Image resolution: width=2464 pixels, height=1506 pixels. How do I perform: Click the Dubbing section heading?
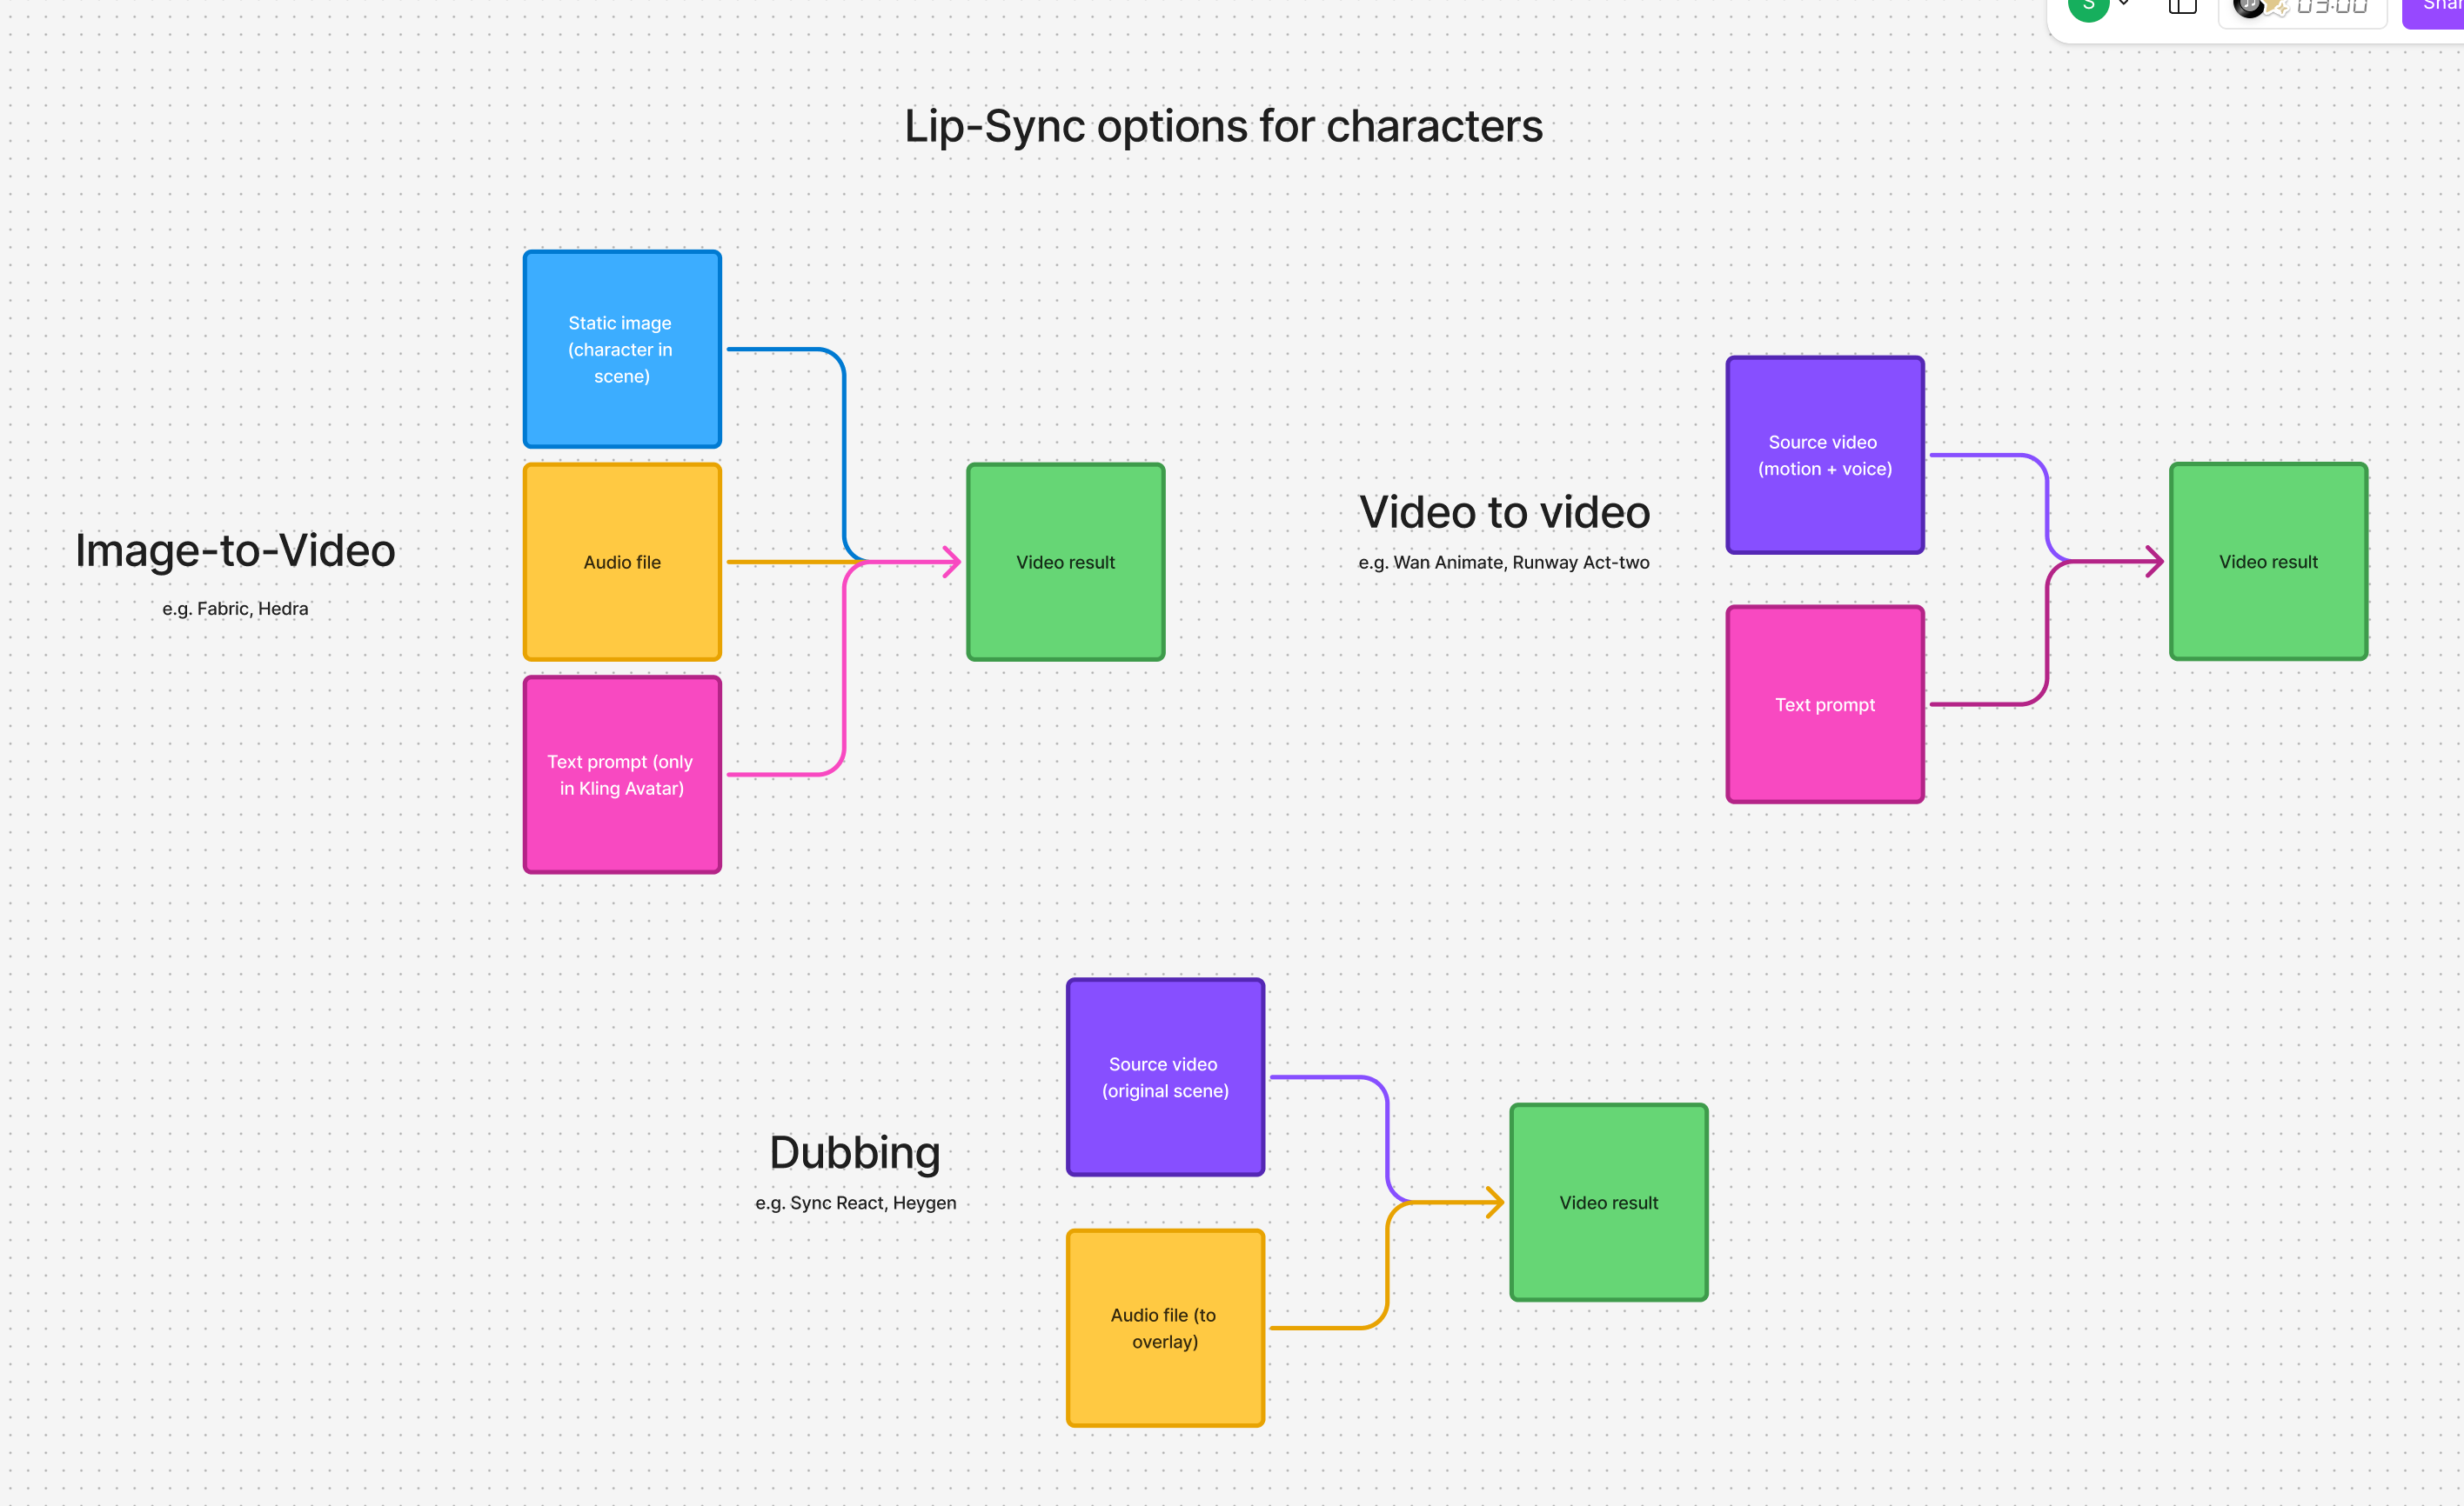(x=854, y=1151)
